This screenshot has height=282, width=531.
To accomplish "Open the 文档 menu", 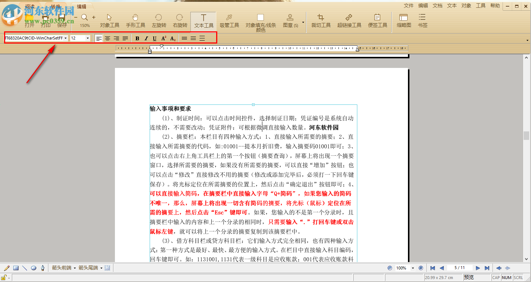I will click(437, 6).
